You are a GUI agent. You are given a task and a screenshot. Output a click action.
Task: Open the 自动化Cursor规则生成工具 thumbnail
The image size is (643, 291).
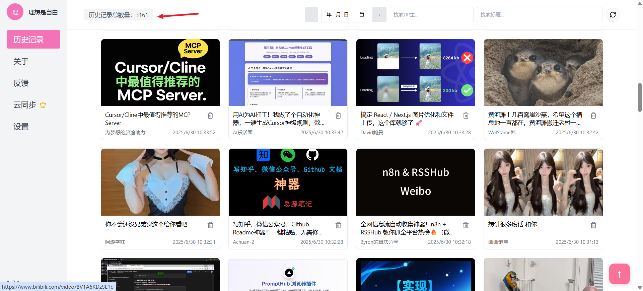tap(288, 73)
